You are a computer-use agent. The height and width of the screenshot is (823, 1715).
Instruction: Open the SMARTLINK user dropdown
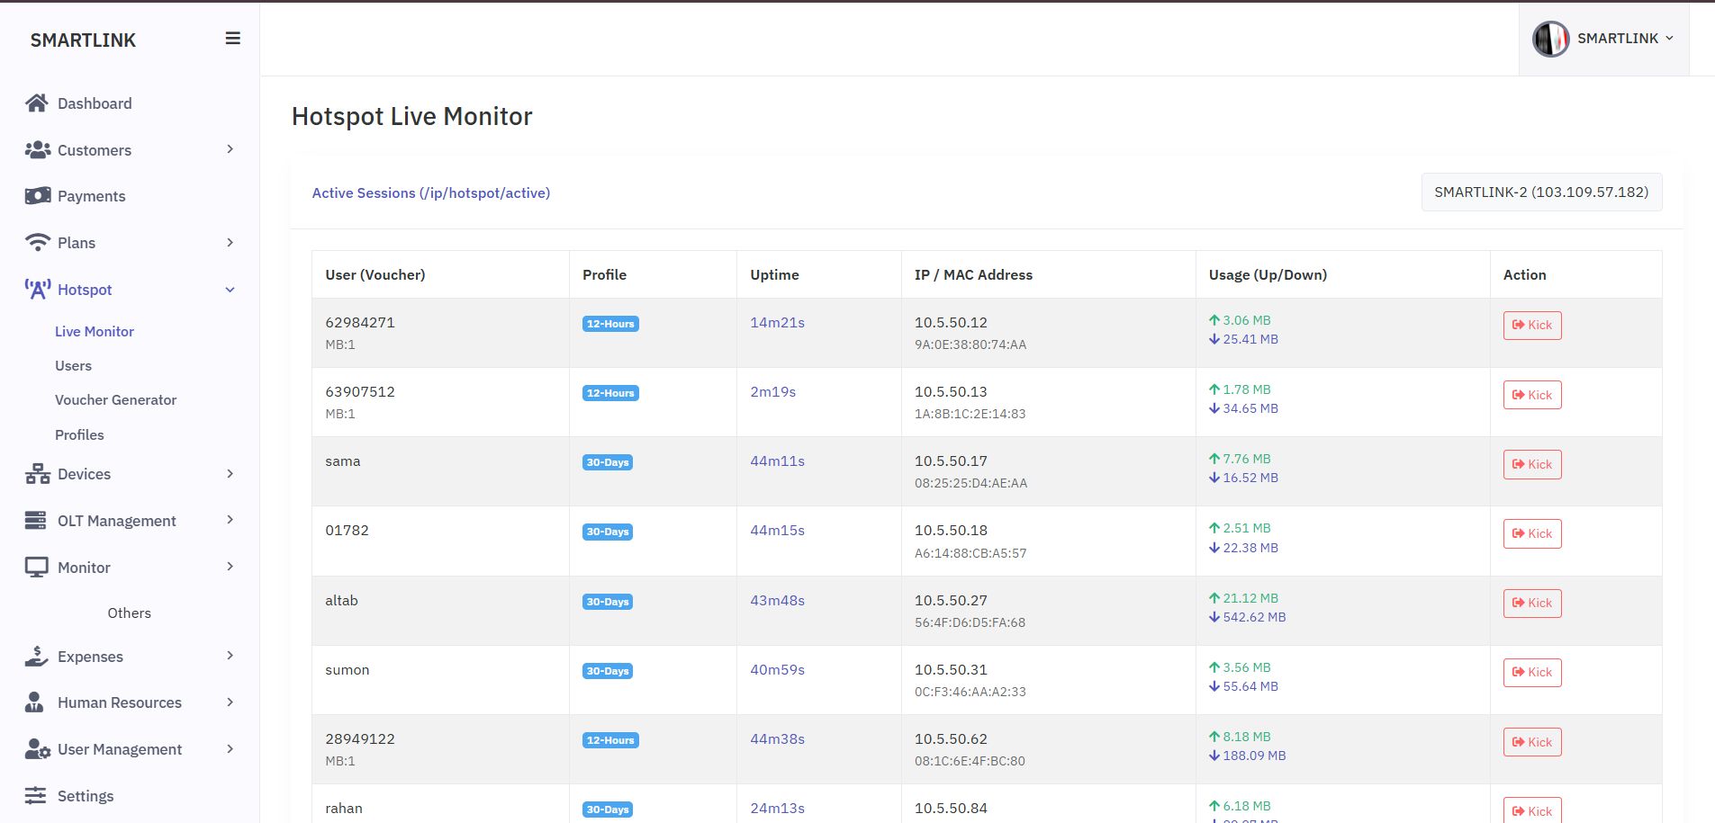pyautogui.click(x=1625, y=39)
